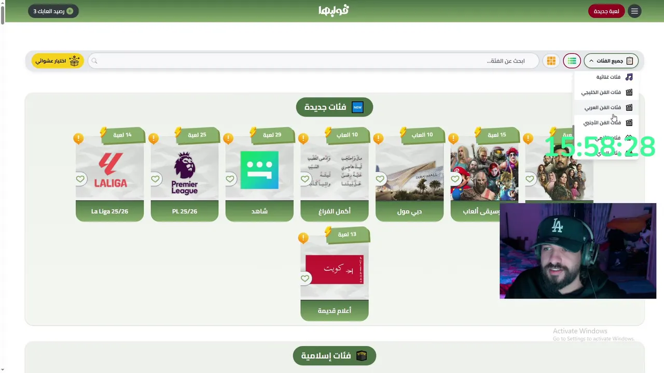Screen dimensions: 664x373
Task: Click the 15 لعبة badge on موسيقى ألعاب
Action: 496,135
